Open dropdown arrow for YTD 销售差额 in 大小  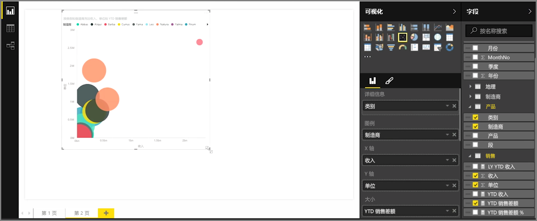(x=447, y=211)
